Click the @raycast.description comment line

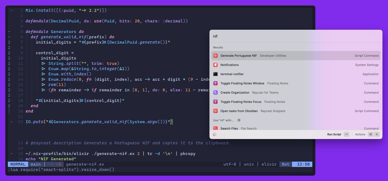point(128,143)
